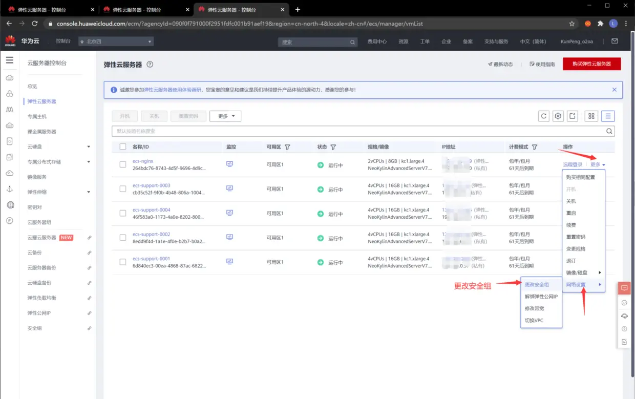Expand the 镜像/磁盘 submenu
This screenshot has width=635, height=399.
[584, 272]
